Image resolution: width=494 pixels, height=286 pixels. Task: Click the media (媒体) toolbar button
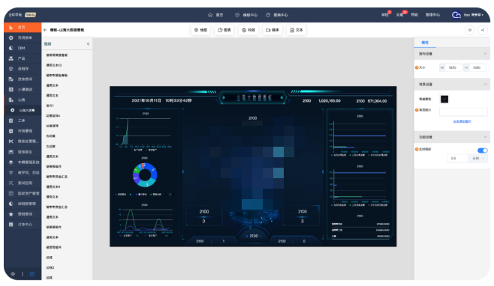pos(273,30)
